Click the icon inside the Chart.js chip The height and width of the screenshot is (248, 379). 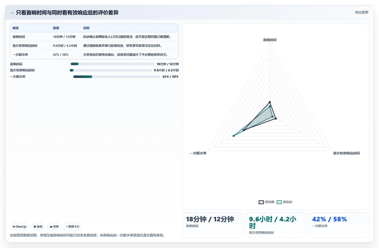click(x=14, y=227)
